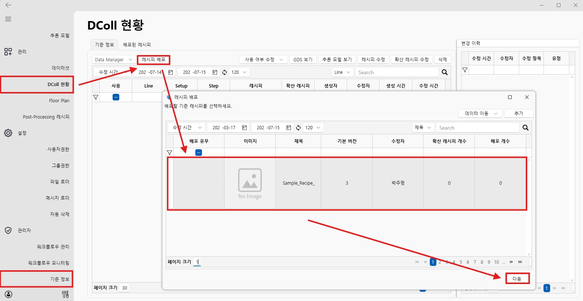Image resolution: width=583 pixels, height=301 pixels.
Task: Click the user account icon at sidebar bottom
Action: pyautogui.click(x=8, y=294)
